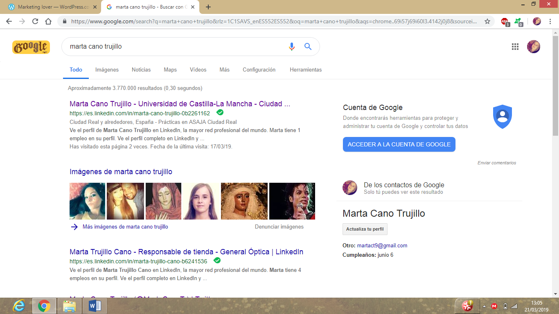Click the Actualiza tu perfil button
This screenshot has width=559, height=314.
[x=365, y=229]
